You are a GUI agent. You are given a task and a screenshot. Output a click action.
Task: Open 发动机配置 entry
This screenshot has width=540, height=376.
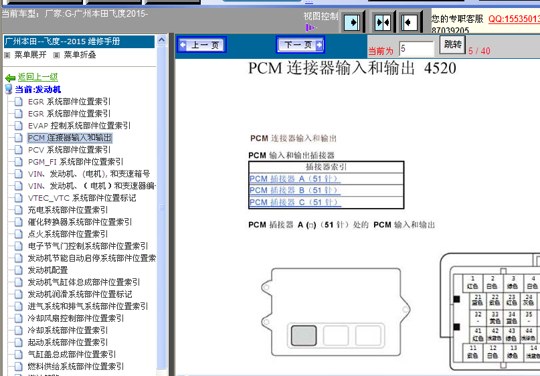(x=48, y=270)
